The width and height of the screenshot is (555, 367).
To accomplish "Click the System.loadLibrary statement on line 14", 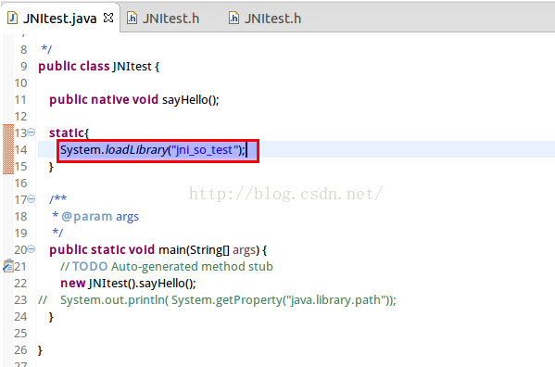I will tap(152, 150).
